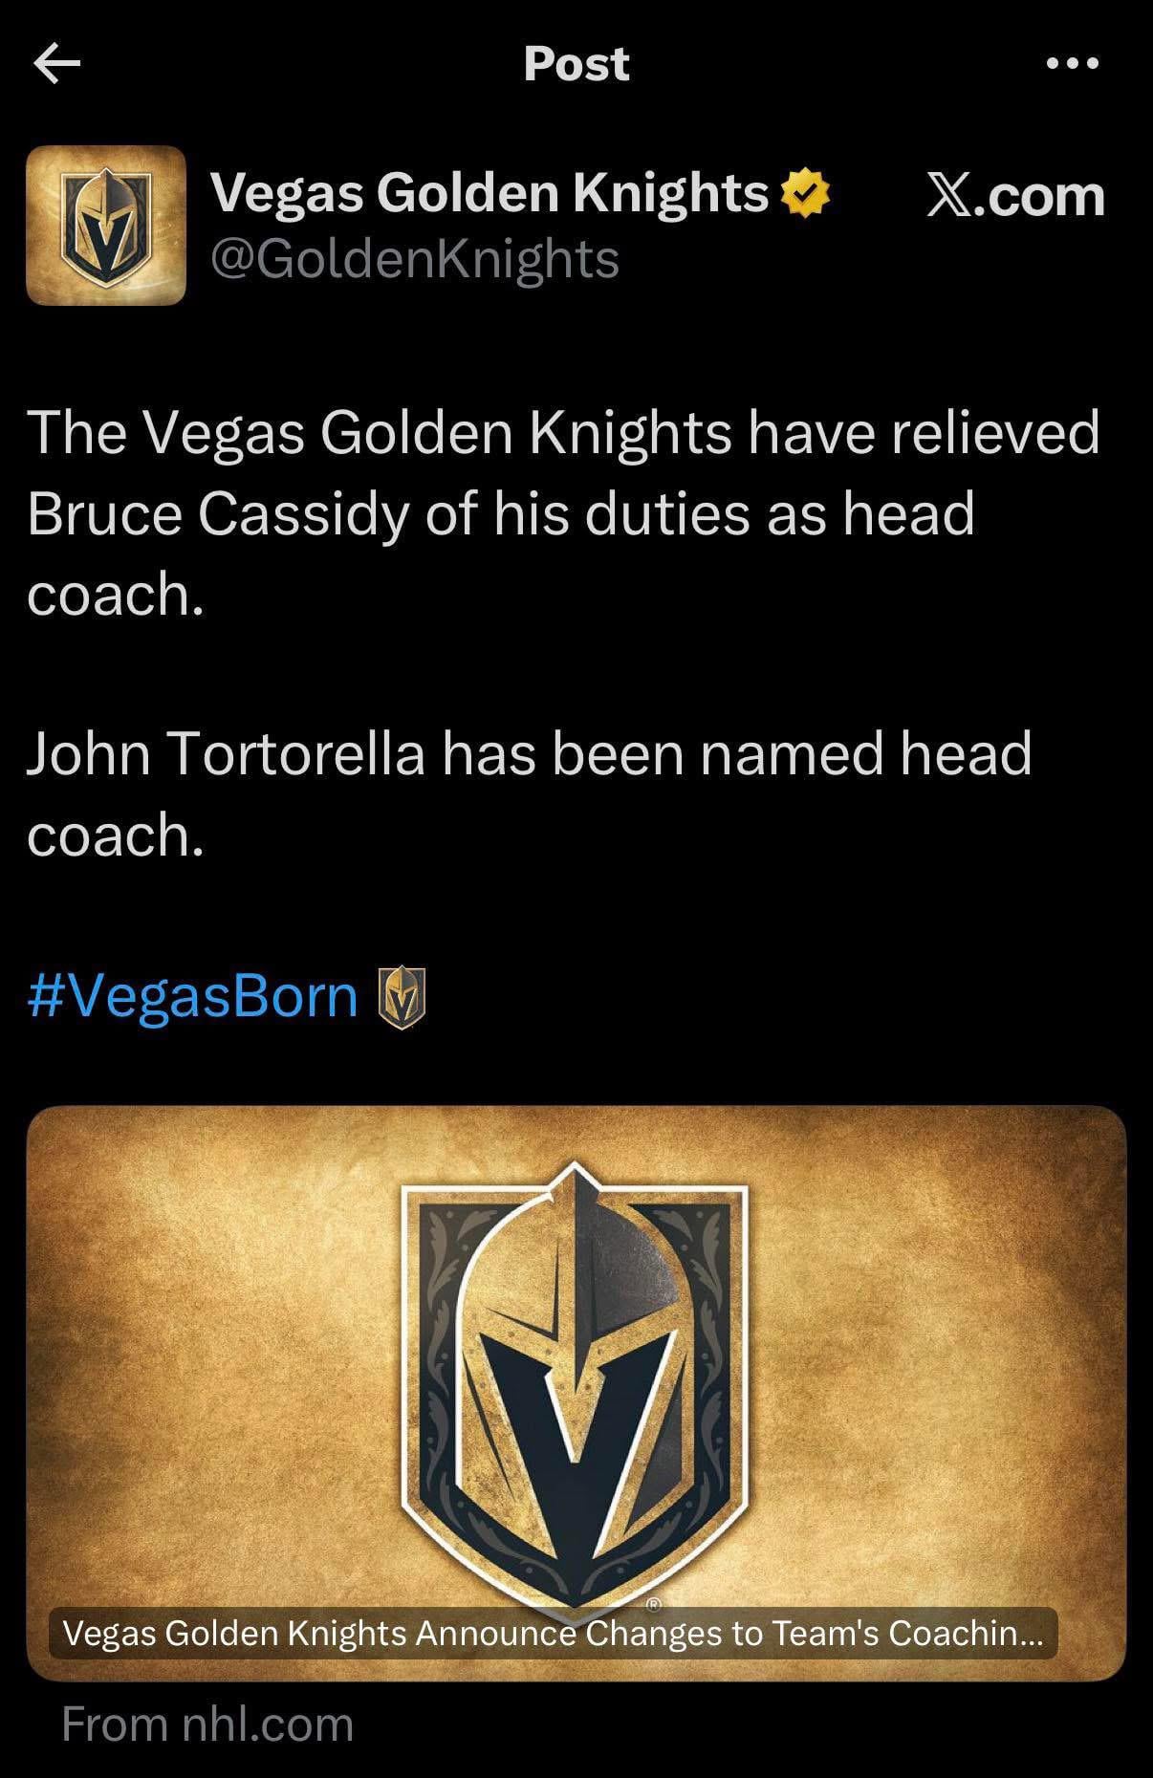The width and height of the screenshot is (1153, 1778).
Task: Open the three-dot more options menu
Action: coord(1072,64)
